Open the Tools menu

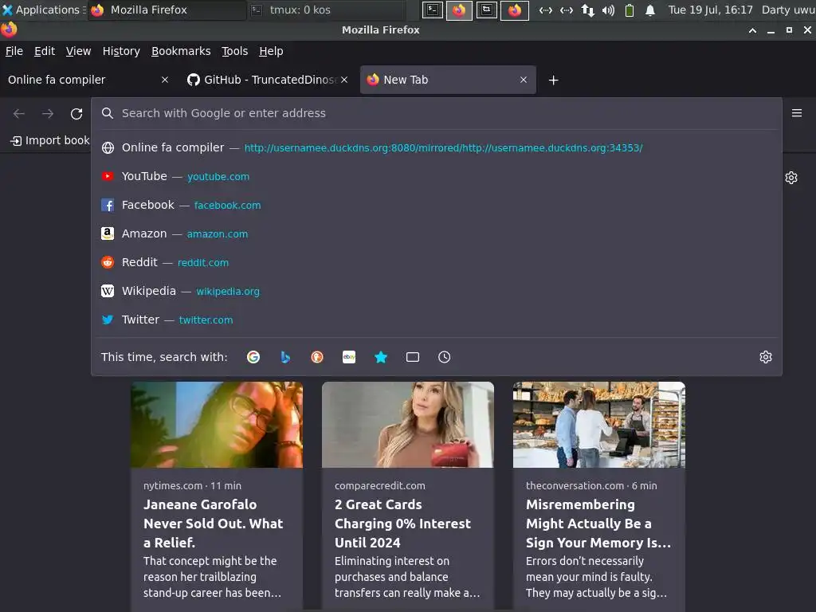pyautogui.click(x=235, y=51)
